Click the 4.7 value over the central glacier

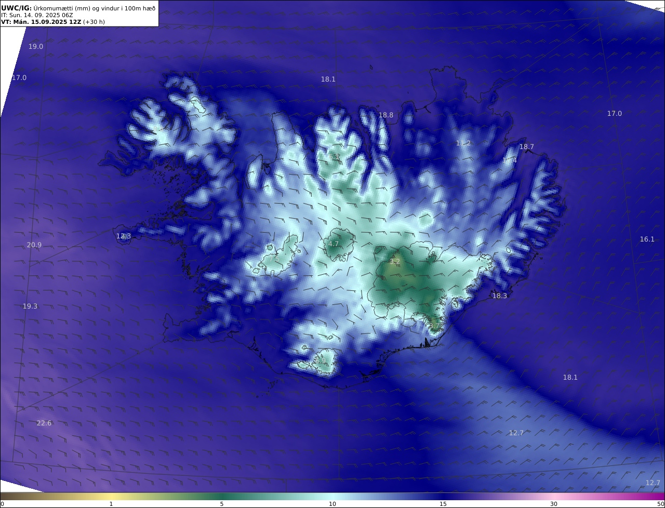[x=334, y=244]
